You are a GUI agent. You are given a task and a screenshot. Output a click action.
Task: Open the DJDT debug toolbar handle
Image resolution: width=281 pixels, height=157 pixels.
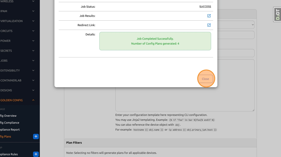pyautogui.click(x=277, y=14)
